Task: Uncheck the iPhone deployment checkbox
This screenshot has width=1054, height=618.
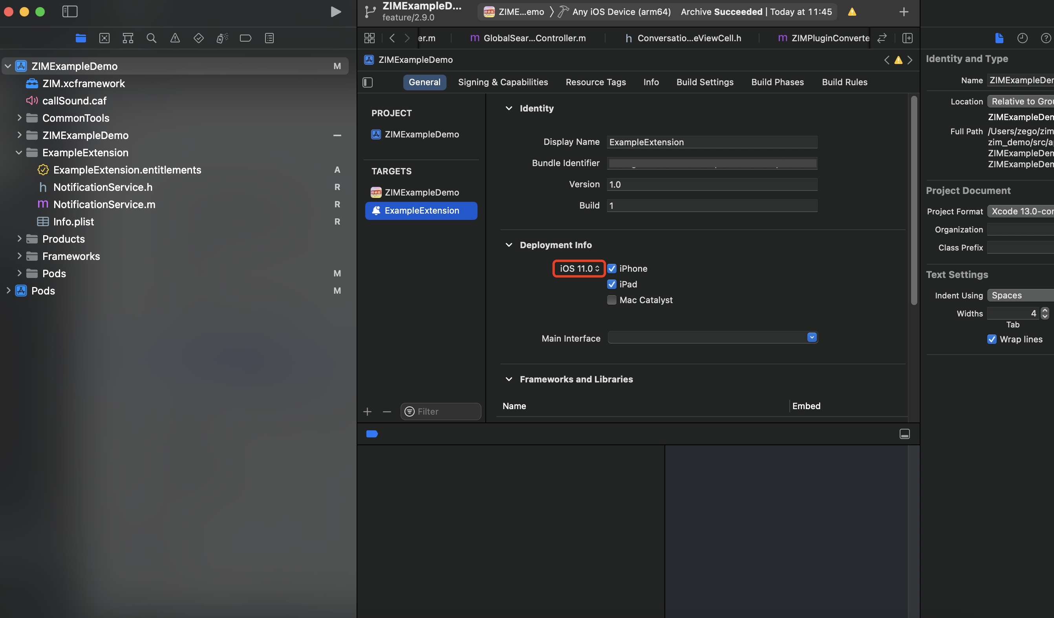Action: tap(611, 269)
